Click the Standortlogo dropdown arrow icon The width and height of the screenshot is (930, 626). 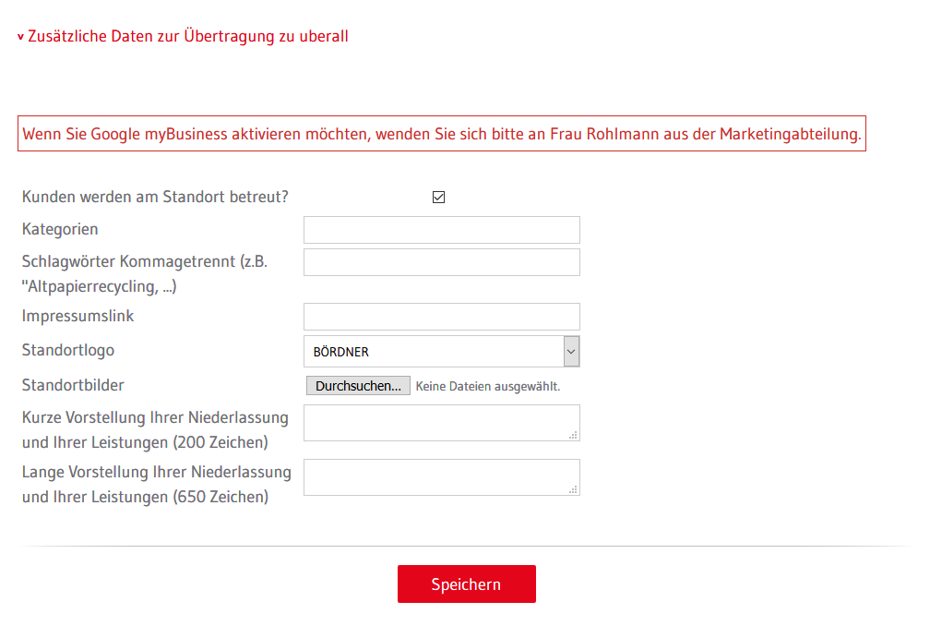click(571, 351)
